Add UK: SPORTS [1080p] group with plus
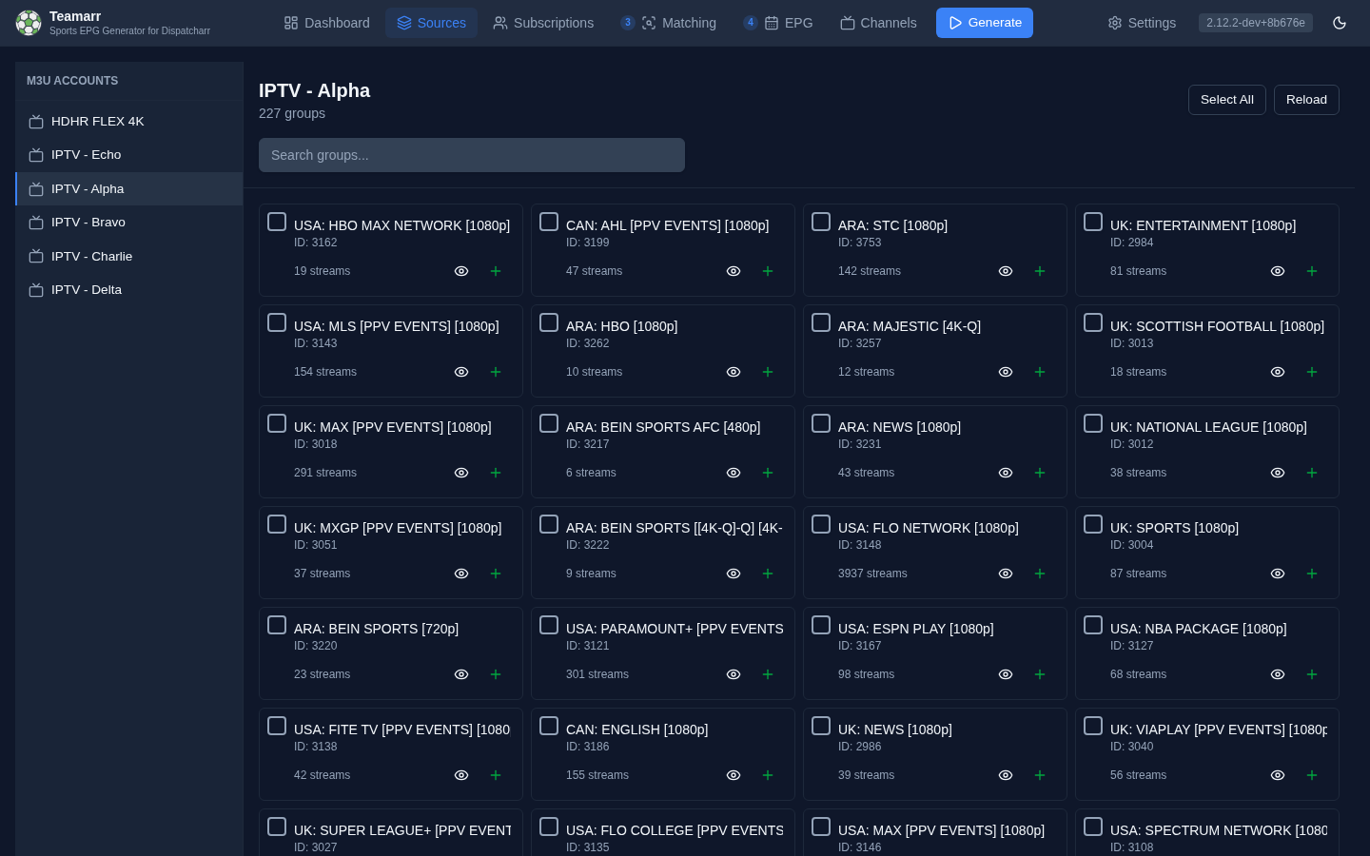Image resolution: width=1370 pixels, height=856 pixels. click(1312, 574)
